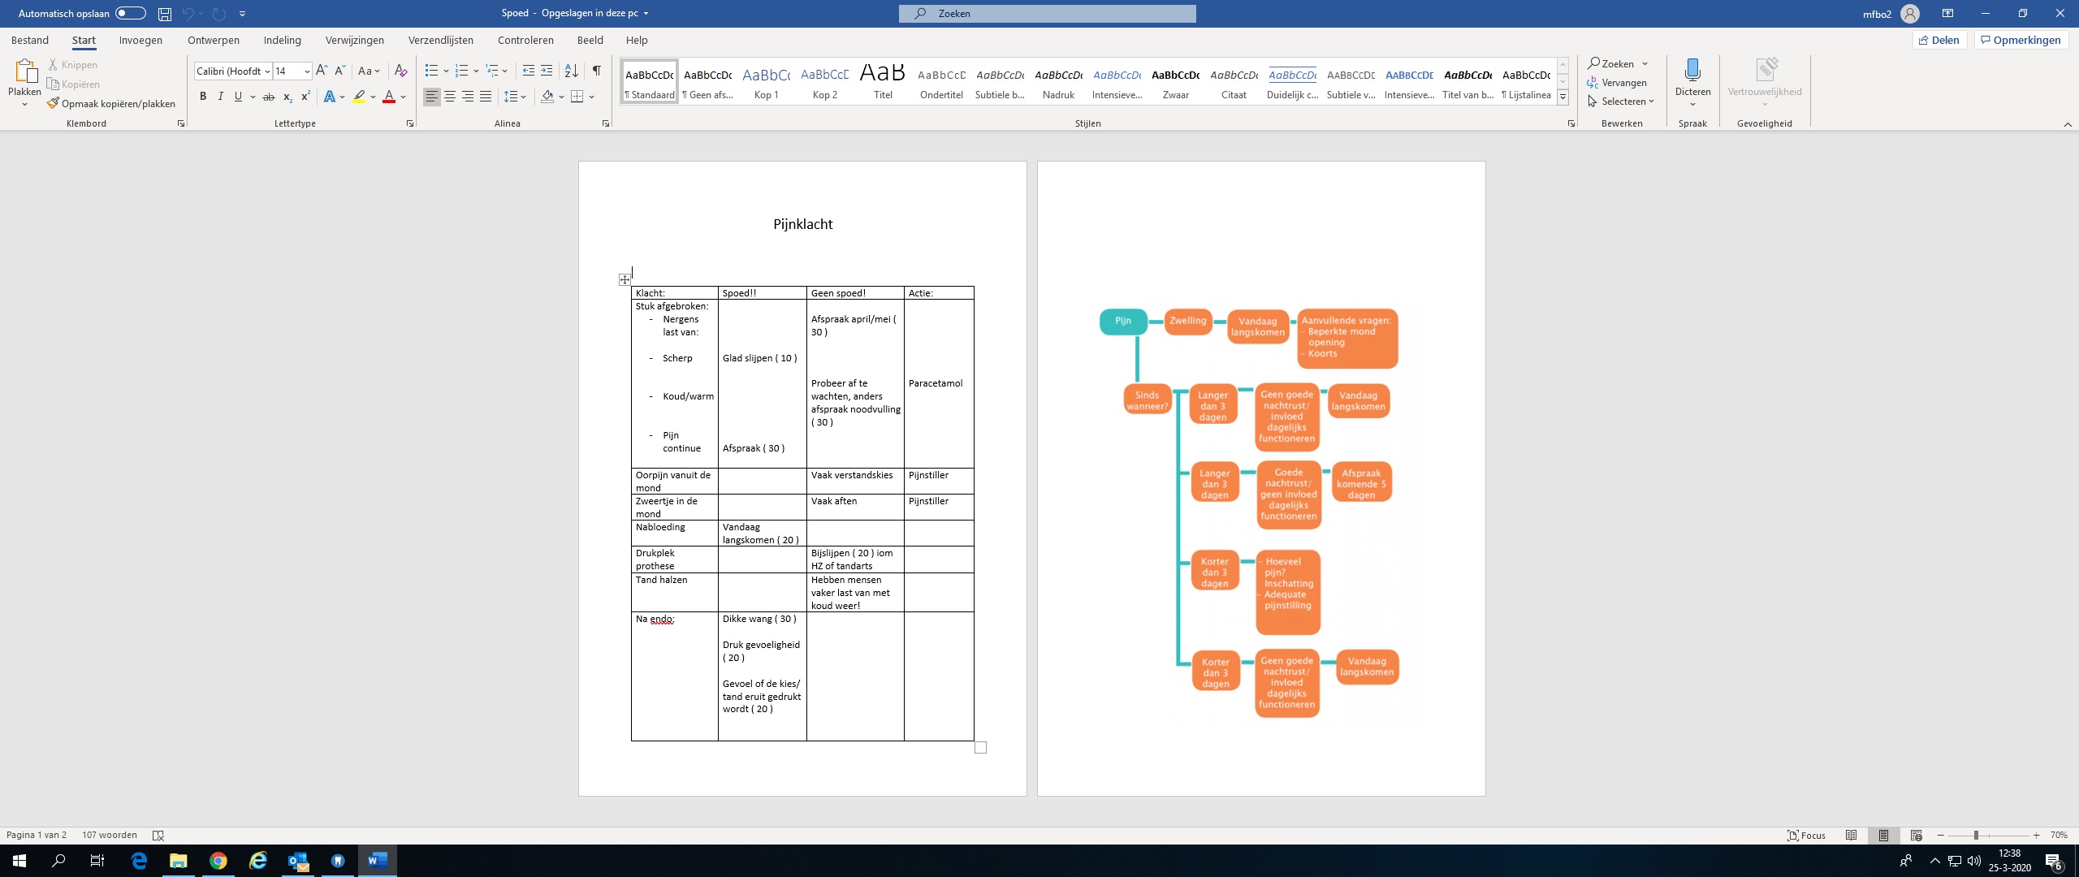Switch to the Ontwerpen tab
The height and width of the screenshot is (877, 2079).
pyautogui.click(x=214, y=40)
